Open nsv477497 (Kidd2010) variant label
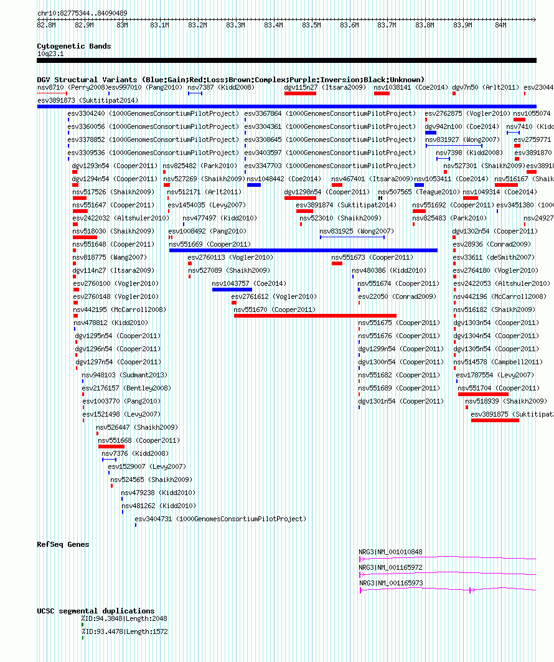Screen dimensions: 554x662 (220, 218)
